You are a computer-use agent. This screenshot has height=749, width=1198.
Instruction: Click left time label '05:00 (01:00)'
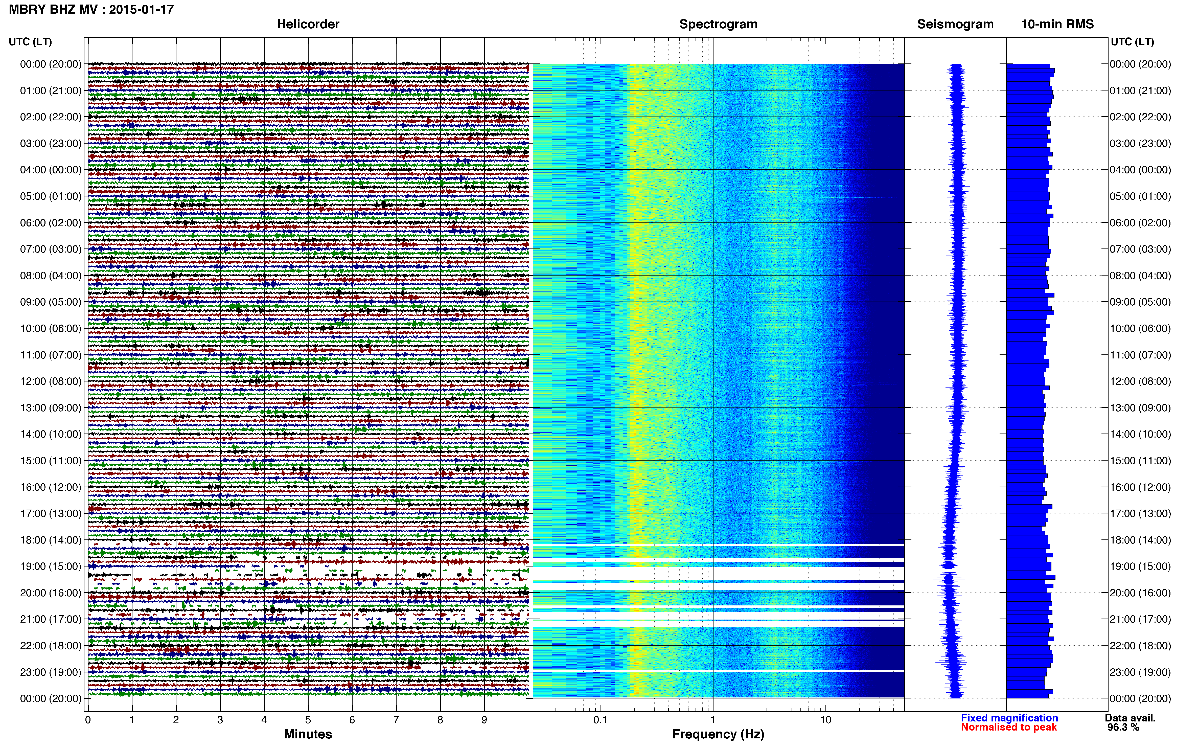pos(51,196)
